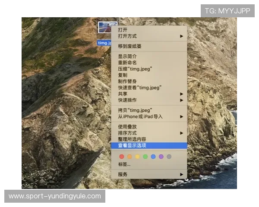Viewport: 259px width, 207px height.
Task: Select 使用叠放 in the context menu
Action: (149, 127)
